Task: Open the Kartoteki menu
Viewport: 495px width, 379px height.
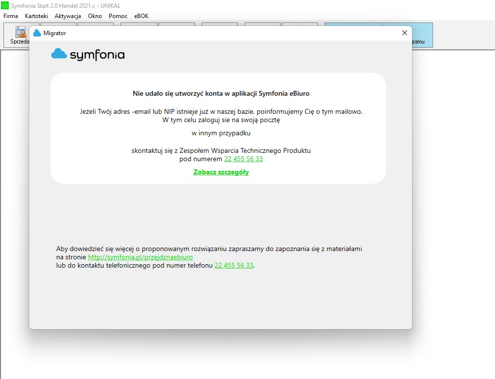Action: click(x=36, y=16)
